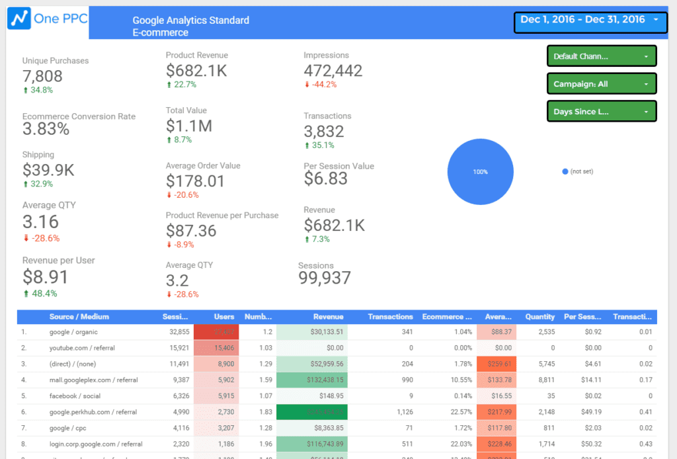Click the Quantity column header
This screenshot has height=459, width=677.
click(539, 317)
